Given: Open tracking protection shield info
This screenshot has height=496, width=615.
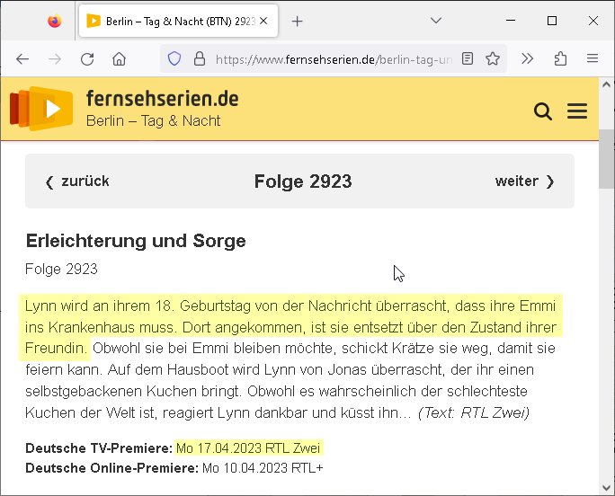Looking at the screenshot, I should click(174, 58).
